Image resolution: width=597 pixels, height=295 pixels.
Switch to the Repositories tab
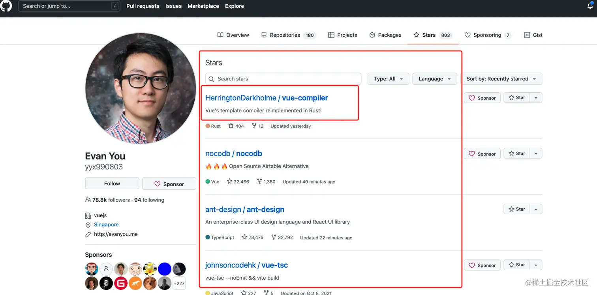[x=288, y=35]
